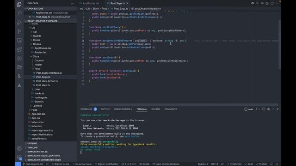Image resolution: width=296 pixels, height=166 pixels.
Task: Click Sign in to Jira
Action: point(61,164)
